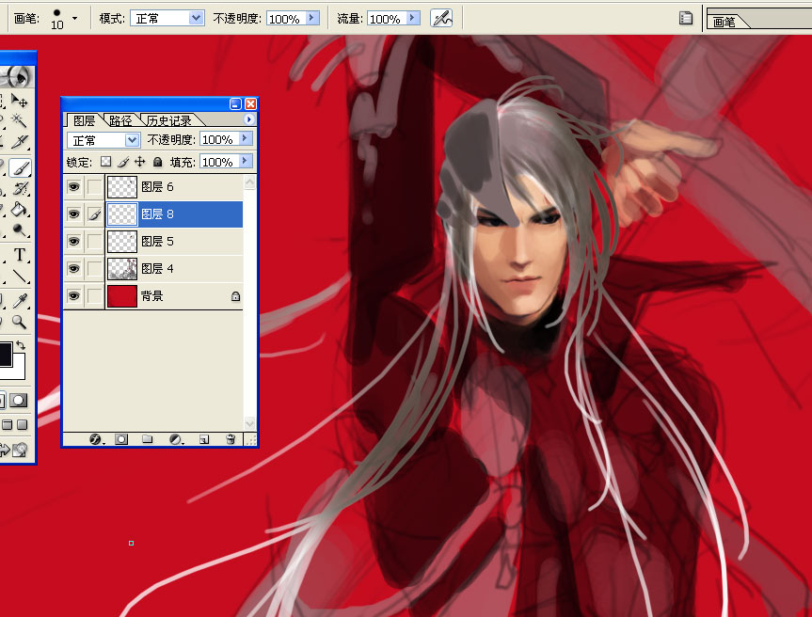The height and width of the screenshot is (617, 812).
Task: Create new fill or adjustment layer
Action: (176, 439)
